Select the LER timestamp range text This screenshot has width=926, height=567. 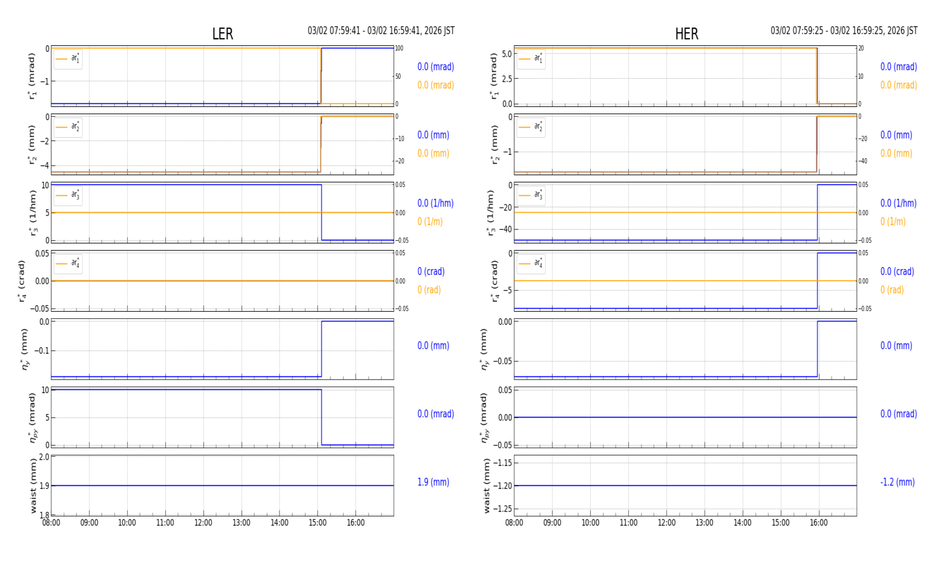(381, 31)
